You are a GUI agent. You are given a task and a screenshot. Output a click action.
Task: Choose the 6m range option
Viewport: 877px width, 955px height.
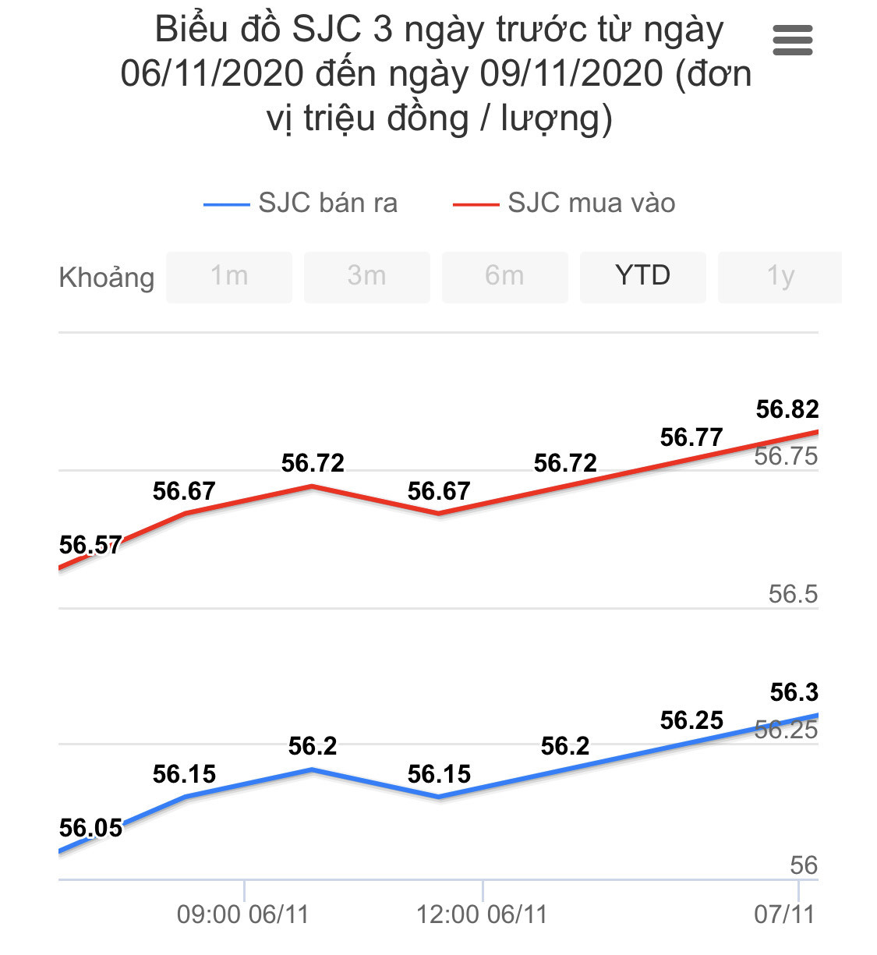coord(504,276)
